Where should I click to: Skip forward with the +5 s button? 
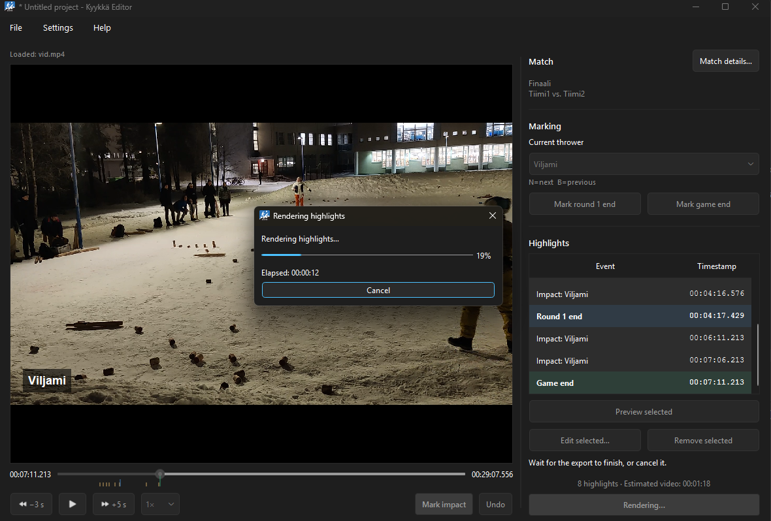114,504
